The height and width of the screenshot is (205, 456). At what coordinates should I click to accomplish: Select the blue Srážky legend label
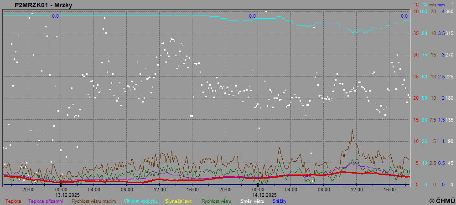pos(280,201)
